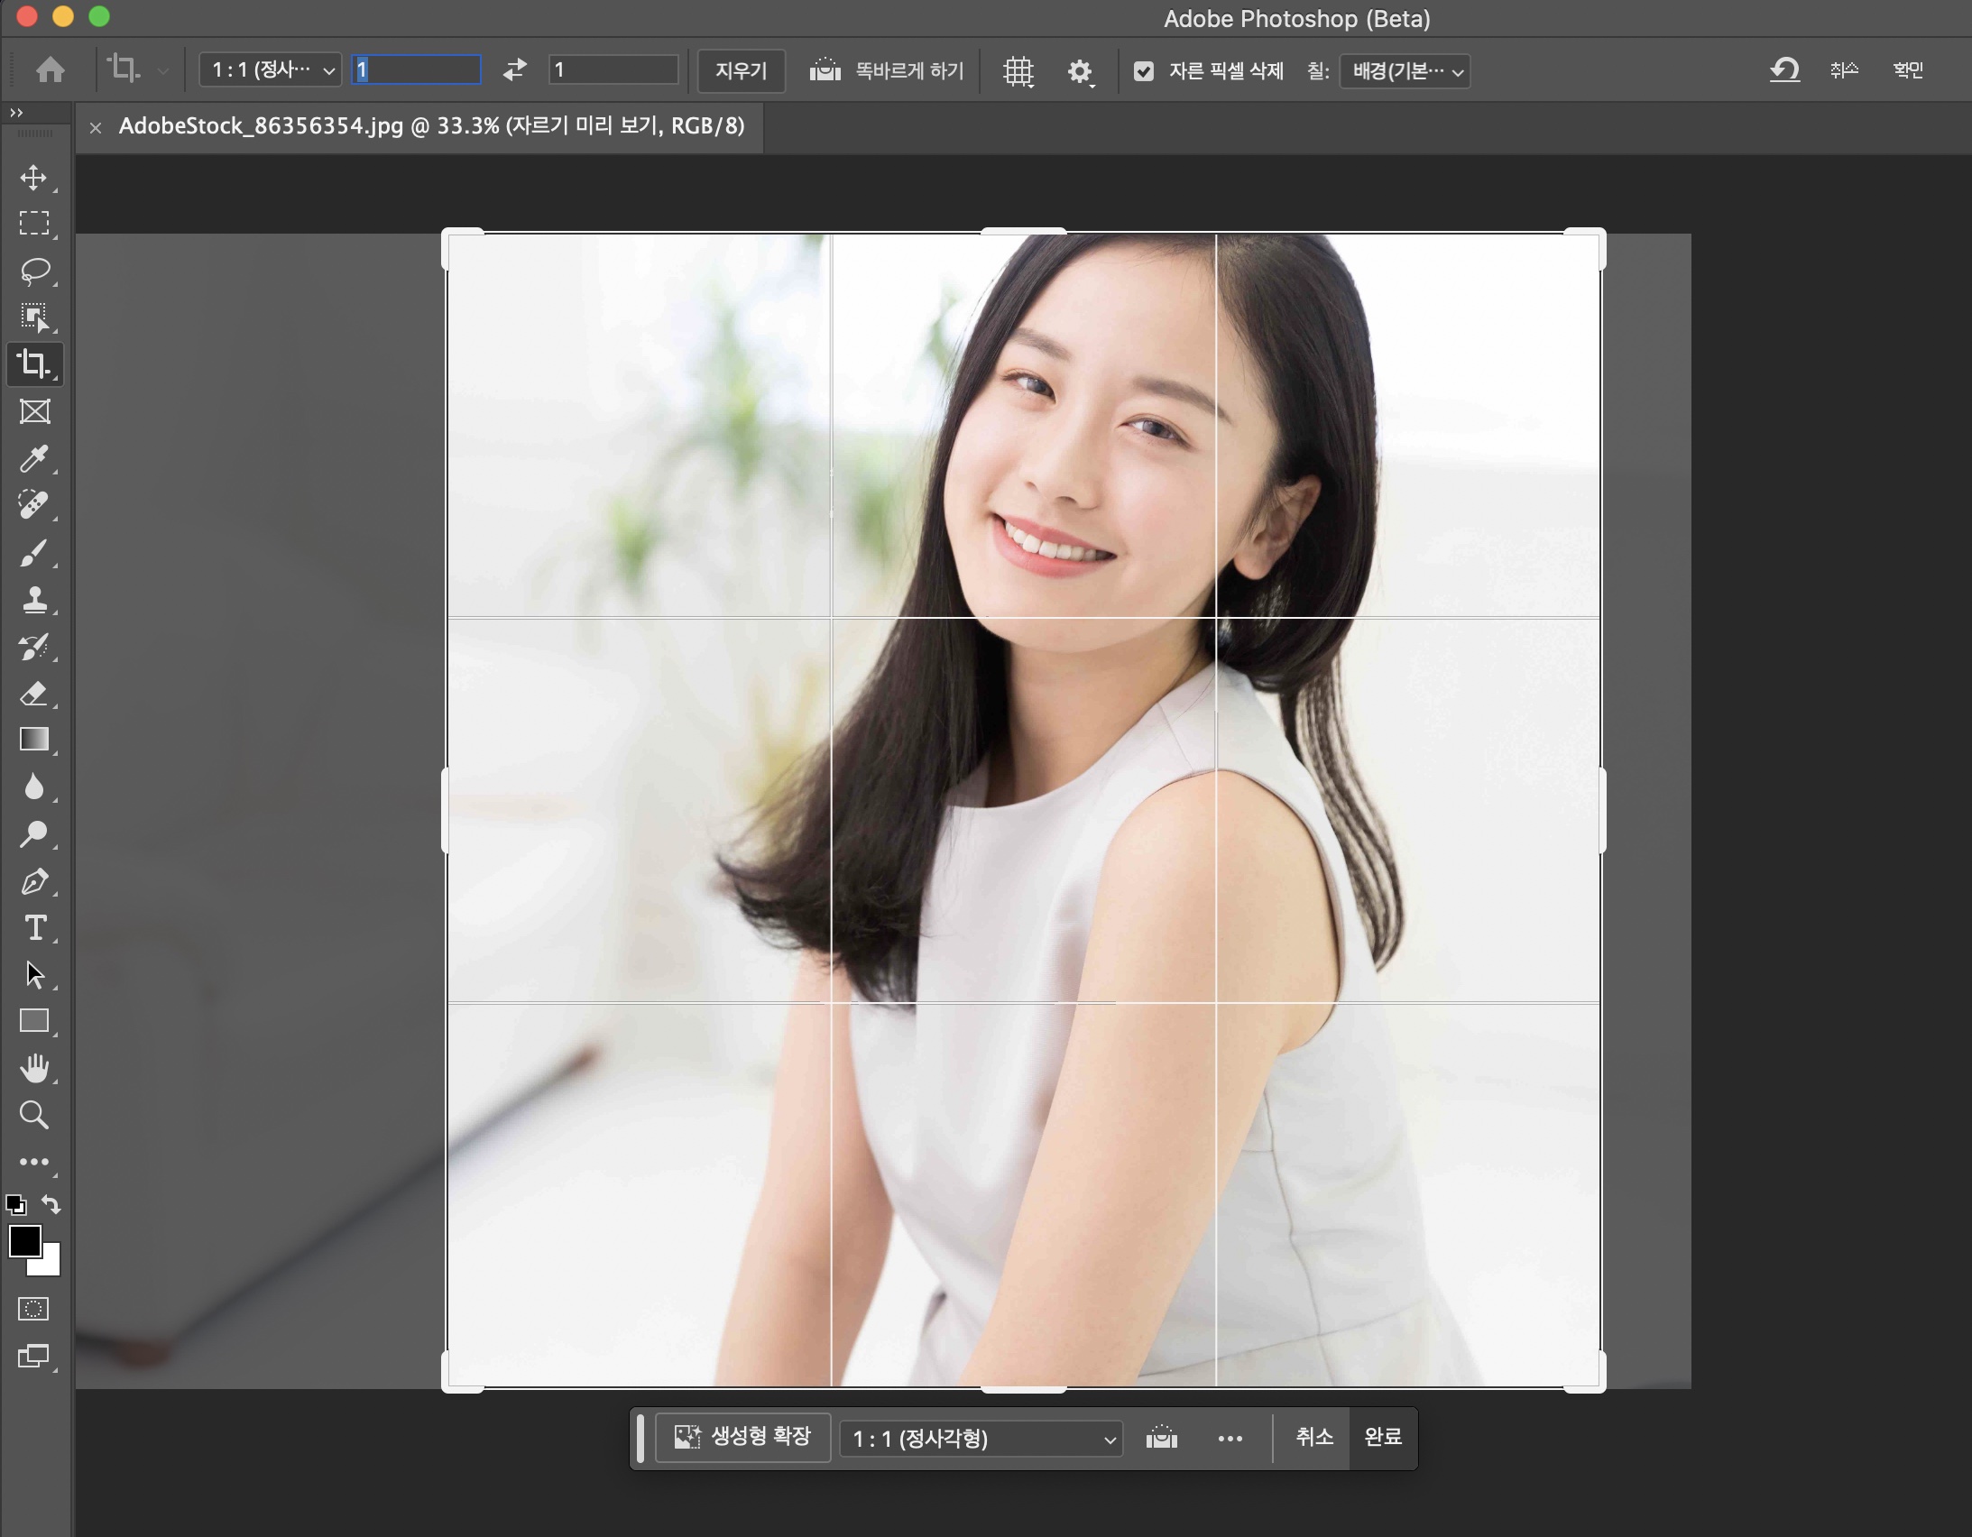Open crop overlay grid options
This screenshot has height=1537, width=1972.
point(1018,70)
